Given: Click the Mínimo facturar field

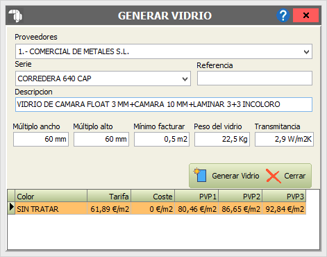Looking at the screenshot, I should coord(162,139).
